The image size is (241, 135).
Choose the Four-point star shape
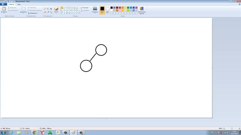tap(64, 13)
